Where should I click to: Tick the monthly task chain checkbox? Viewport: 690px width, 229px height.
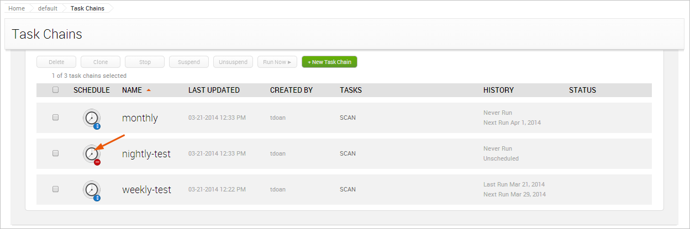tap(55, 118)
